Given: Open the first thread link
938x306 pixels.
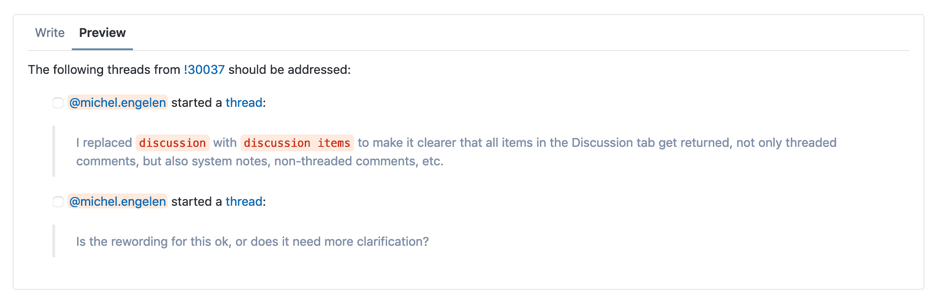Looking at the screenshot, I should [243, 102].
